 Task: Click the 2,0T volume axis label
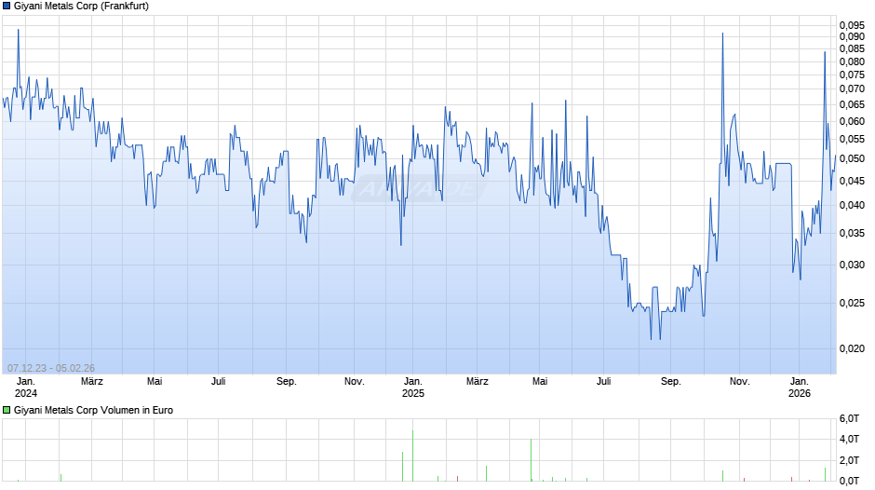(849, 460)
